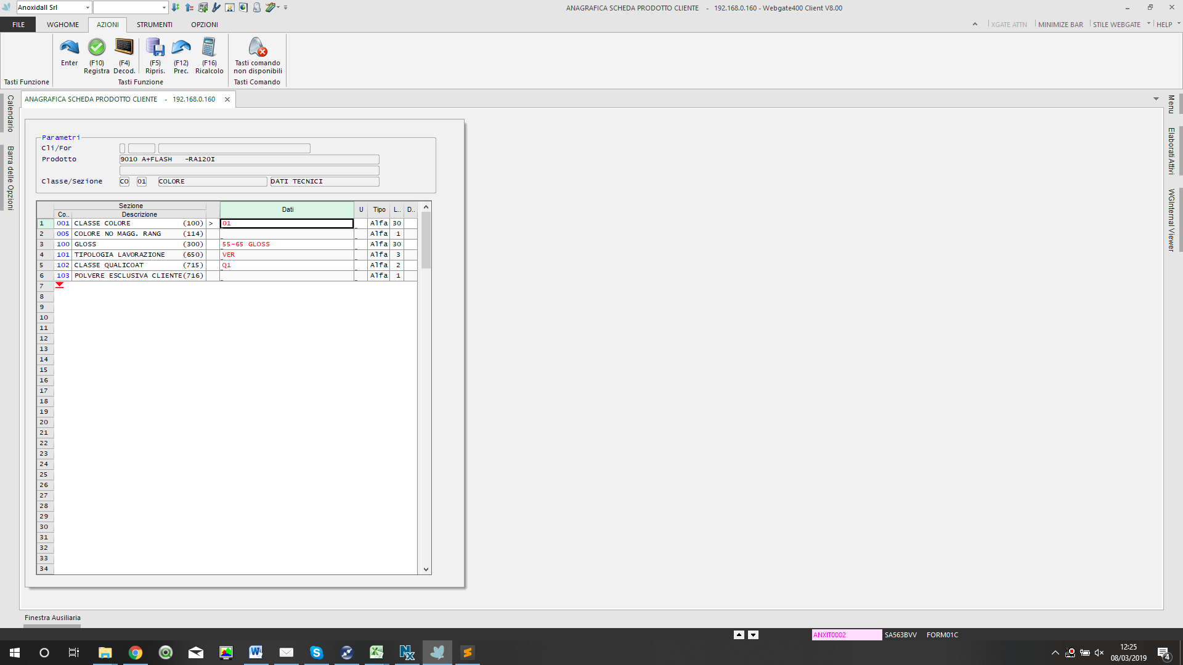Click the F16 Ricalcolo calculator icon
This screenshot has height=665, width=1183.
tap(209, 47)
